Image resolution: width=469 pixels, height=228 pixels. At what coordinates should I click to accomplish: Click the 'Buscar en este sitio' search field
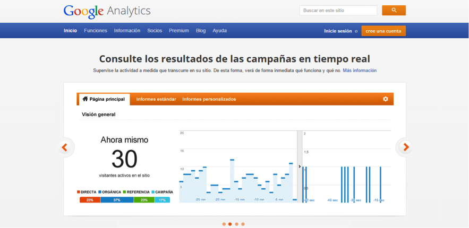coord(338,10)
